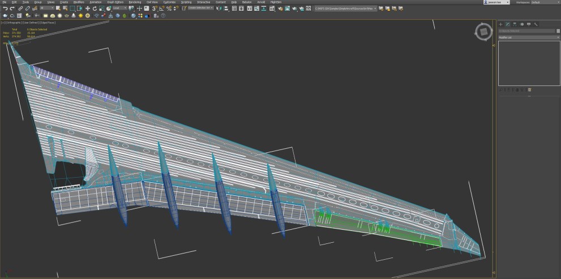Toggle the Percent Snap button
Viewport: 561px width, 279px height.
pos(169,8)
